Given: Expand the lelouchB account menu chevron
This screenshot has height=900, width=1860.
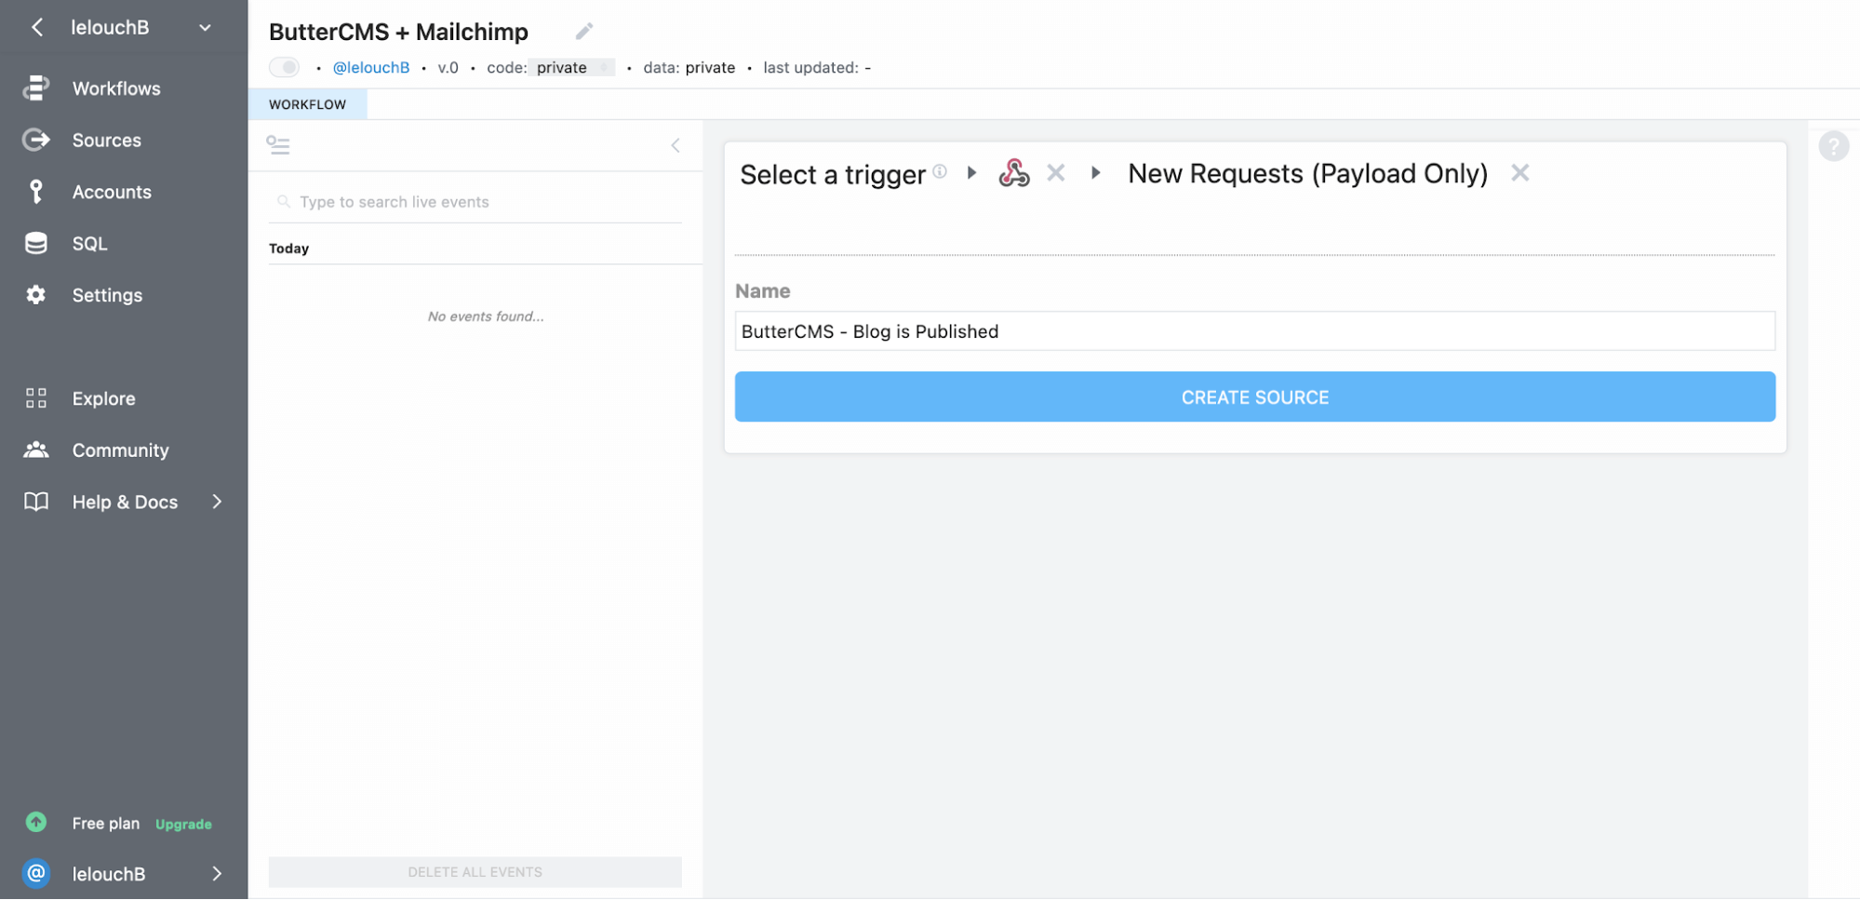Looking at the screenshot, I should click(x=217, y=874).
